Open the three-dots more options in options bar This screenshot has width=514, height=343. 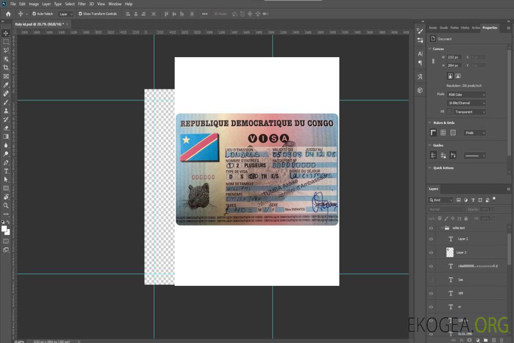(x=205, y=14)
